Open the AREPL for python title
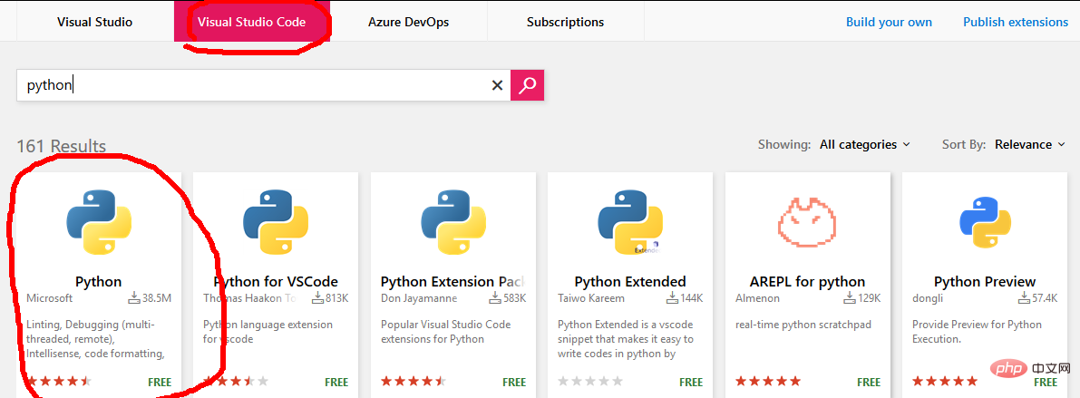Image resolution: width=1080 pixels, height=398 pixels. pyautogui.click(x=807, y=282)
